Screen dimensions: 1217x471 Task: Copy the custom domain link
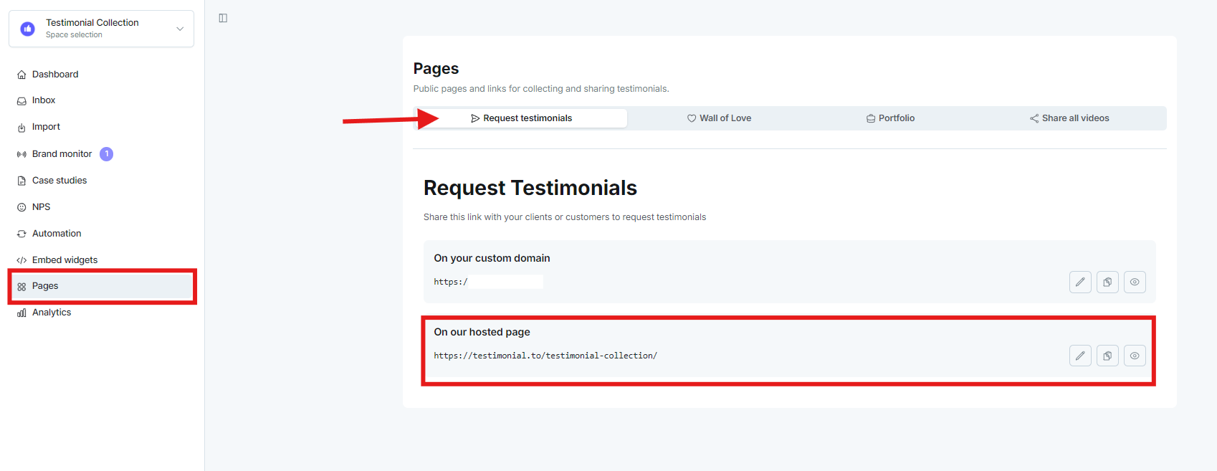pyautogui.click(x=1107, y=282)
